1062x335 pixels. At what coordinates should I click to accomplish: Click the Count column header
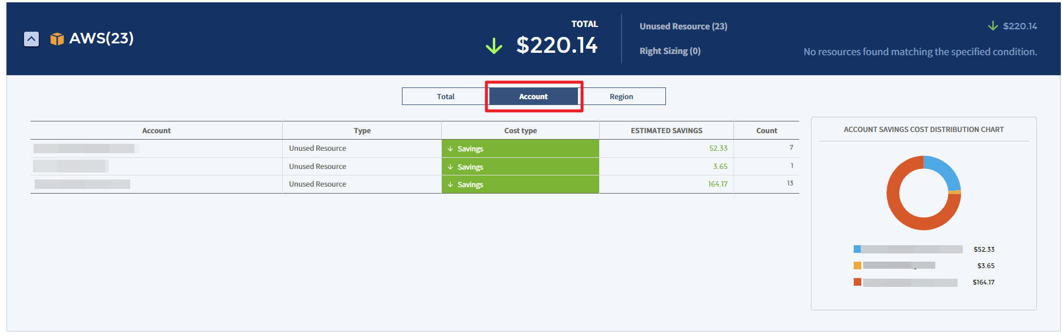[x=766, y=130]
